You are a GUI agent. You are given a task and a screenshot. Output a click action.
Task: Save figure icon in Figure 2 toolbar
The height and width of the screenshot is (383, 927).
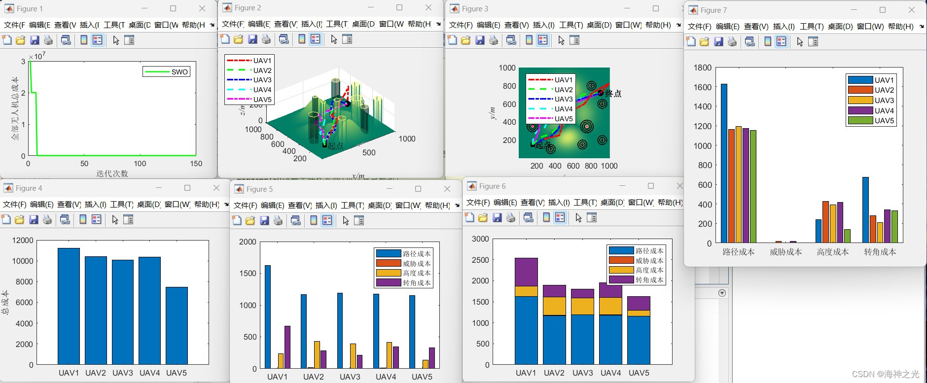click(x=252, y=39)
